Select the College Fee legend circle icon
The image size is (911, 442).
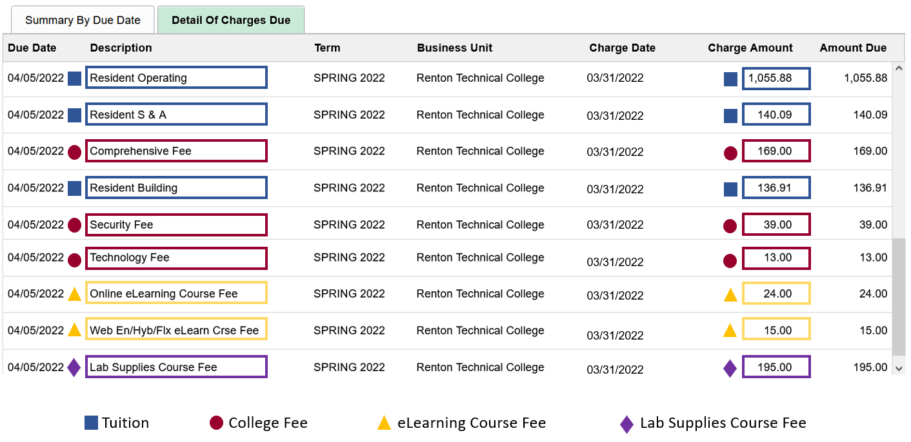(216, 423)
